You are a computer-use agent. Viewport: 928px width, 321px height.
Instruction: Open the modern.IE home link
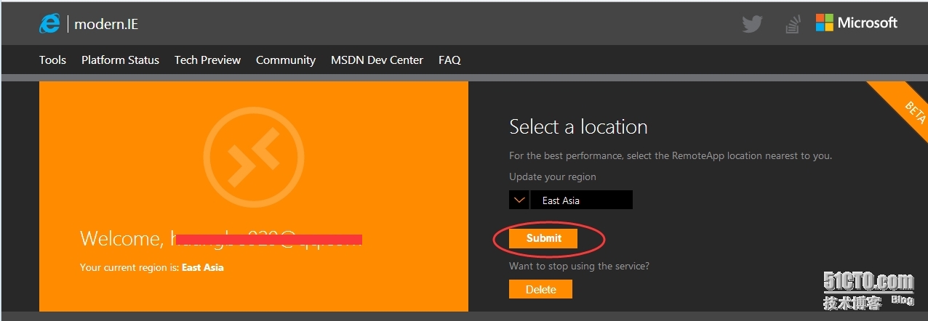pyautogui.click(x=106, y=24)
